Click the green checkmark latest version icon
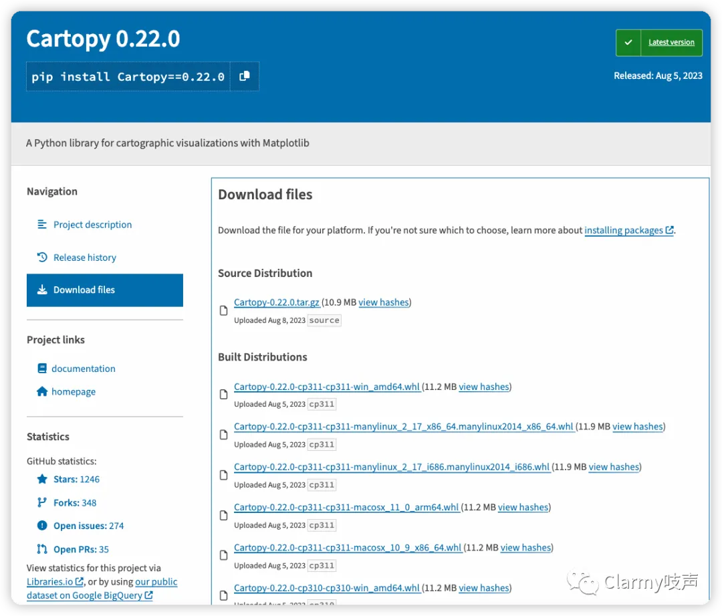 (x=628, y=42)
